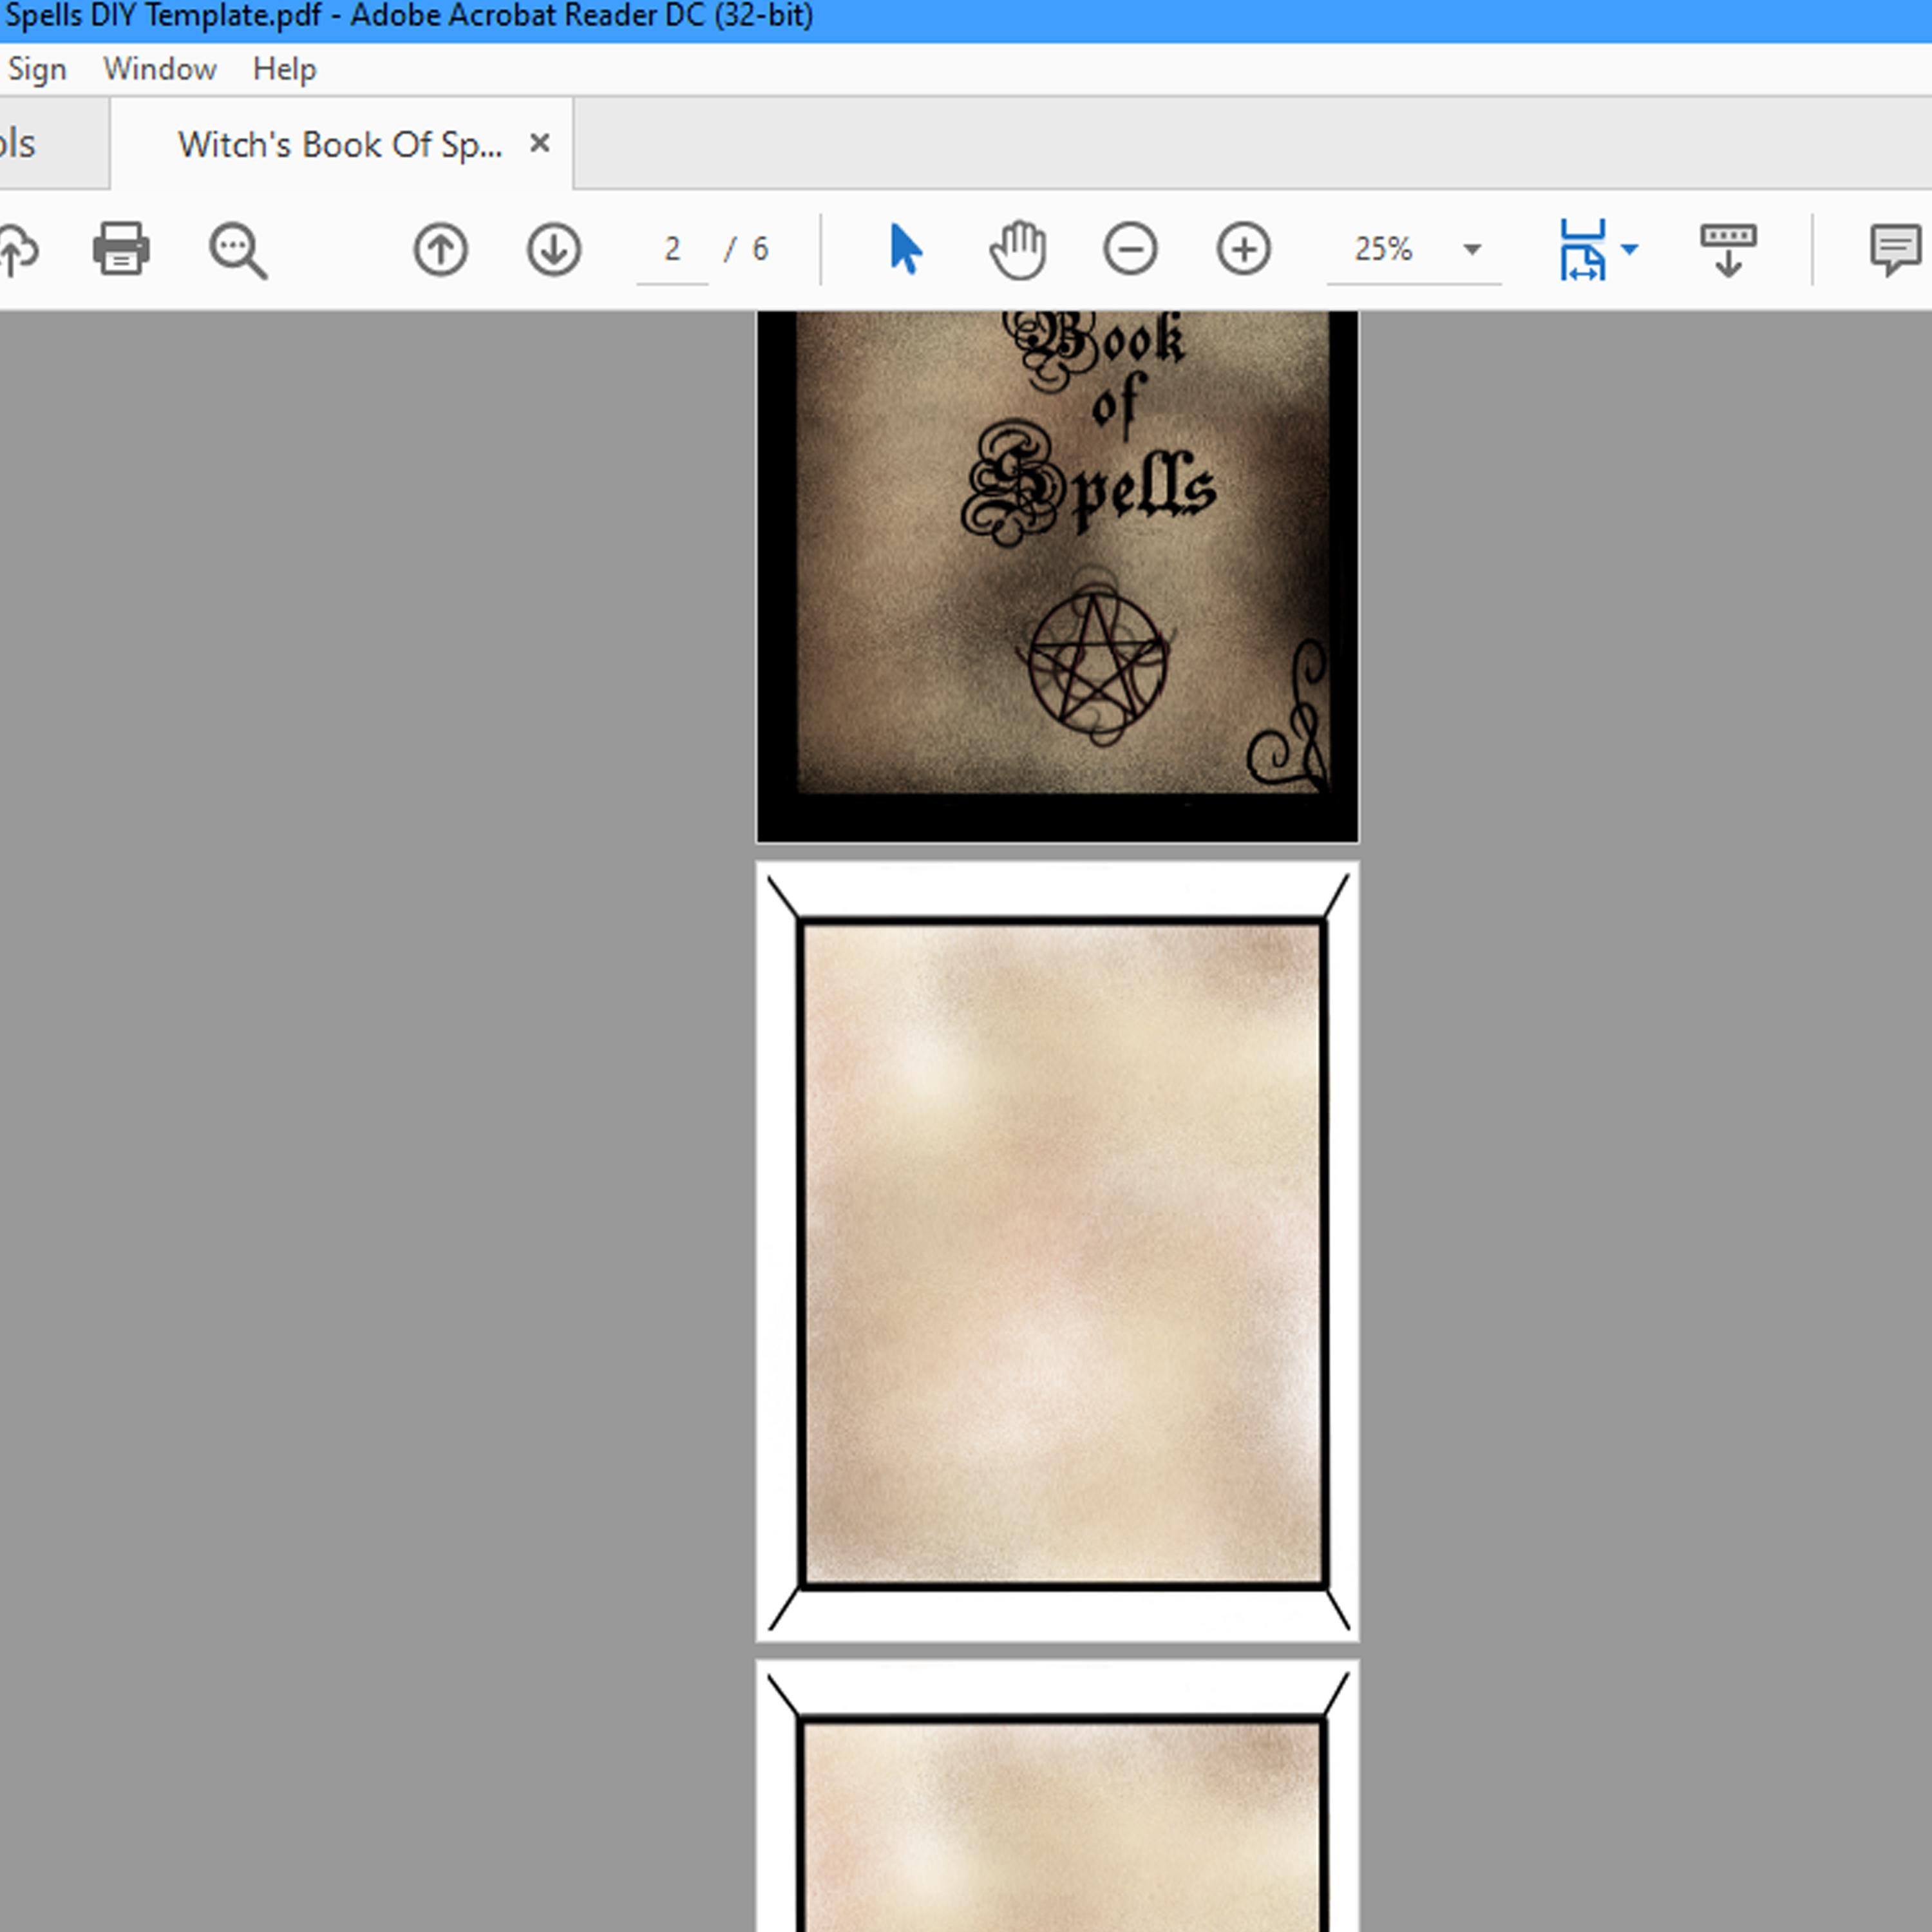The image size is (1932, 1932).
Task: Open the zoom percentage dropdown
Action: point(1469,249)
